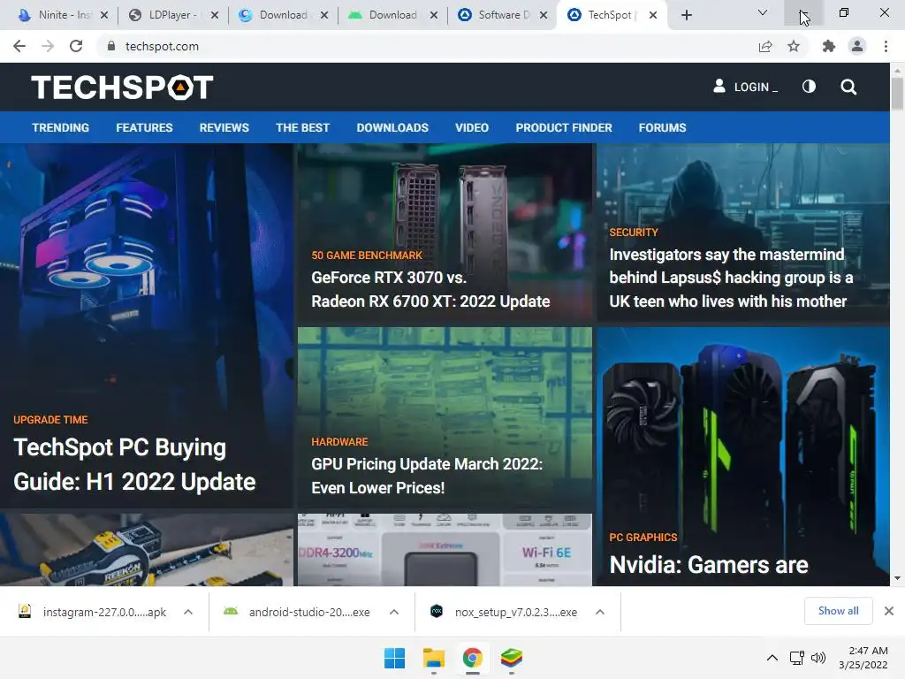Click the UPGRADE TIME category label

click(x=50, y=420)
